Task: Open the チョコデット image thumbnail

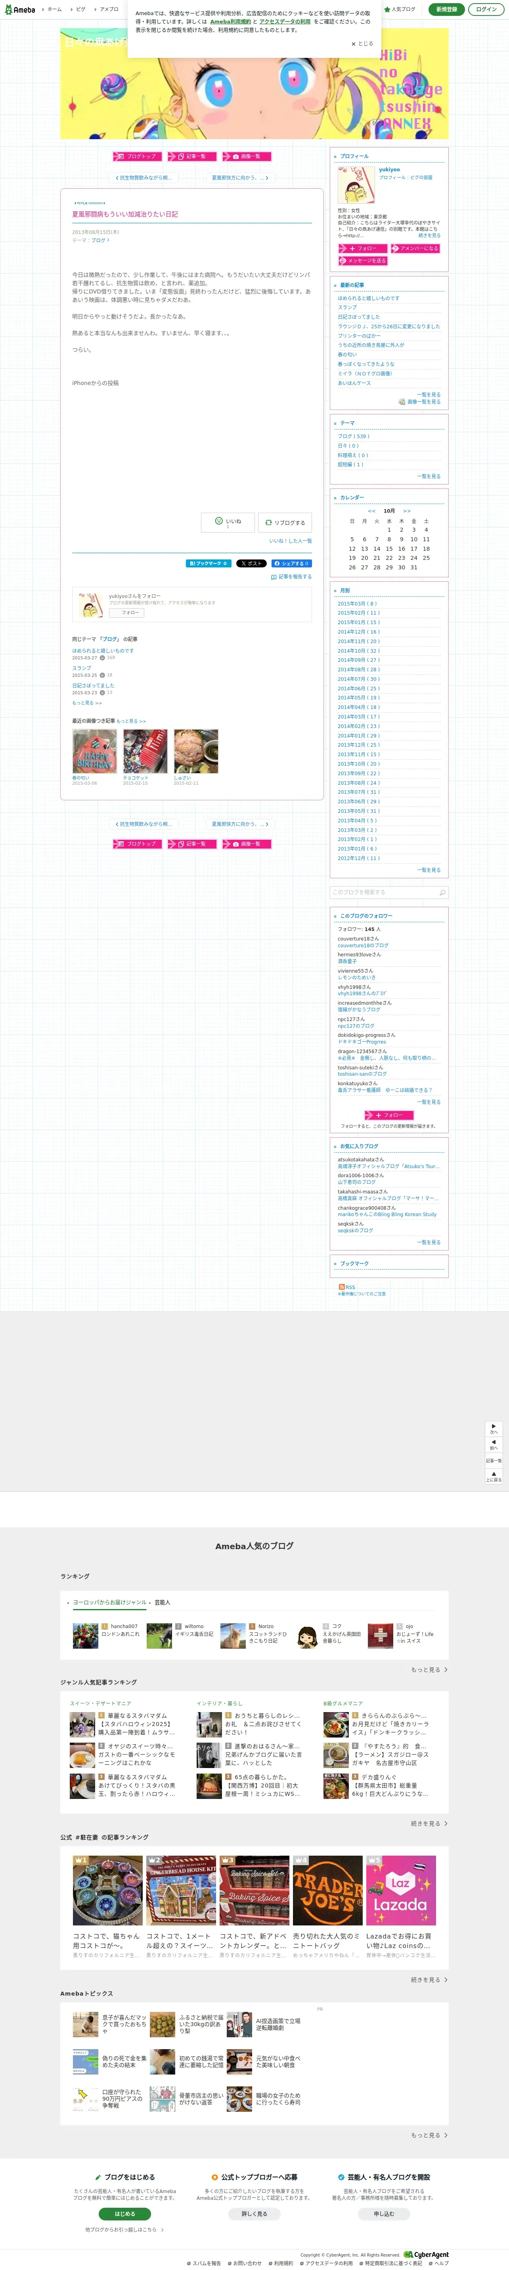Action: 145,751
